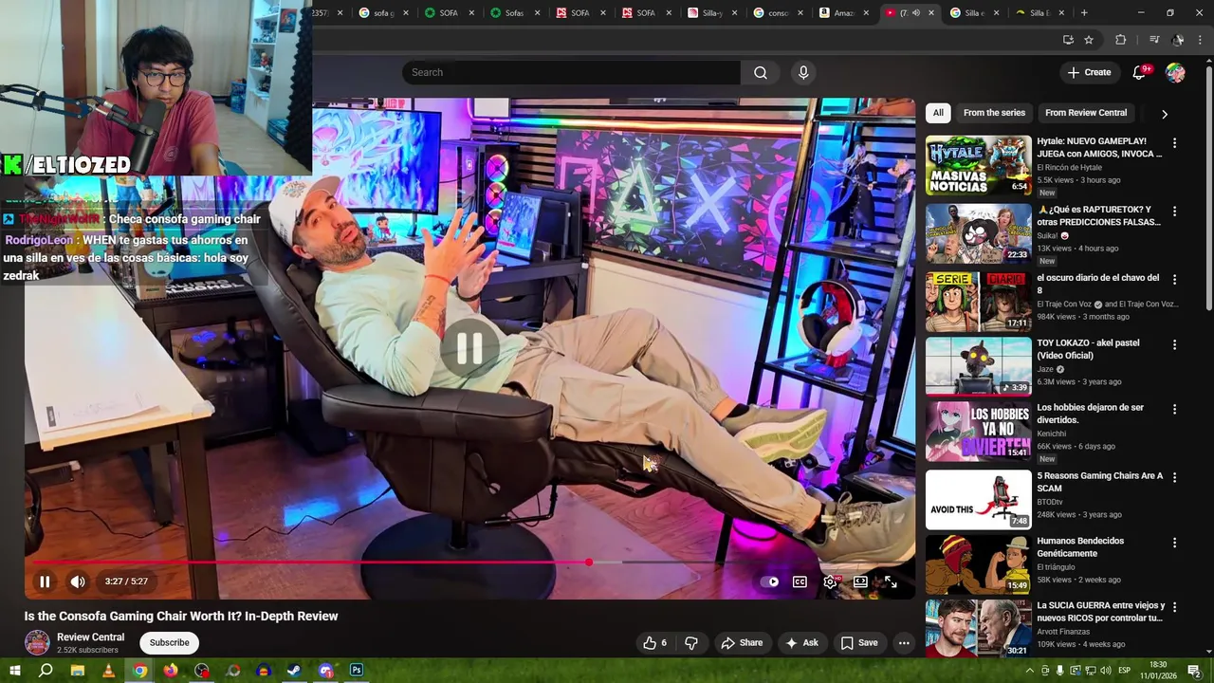
Task: Open the YouTube notifications bell
Action: 1140,72
